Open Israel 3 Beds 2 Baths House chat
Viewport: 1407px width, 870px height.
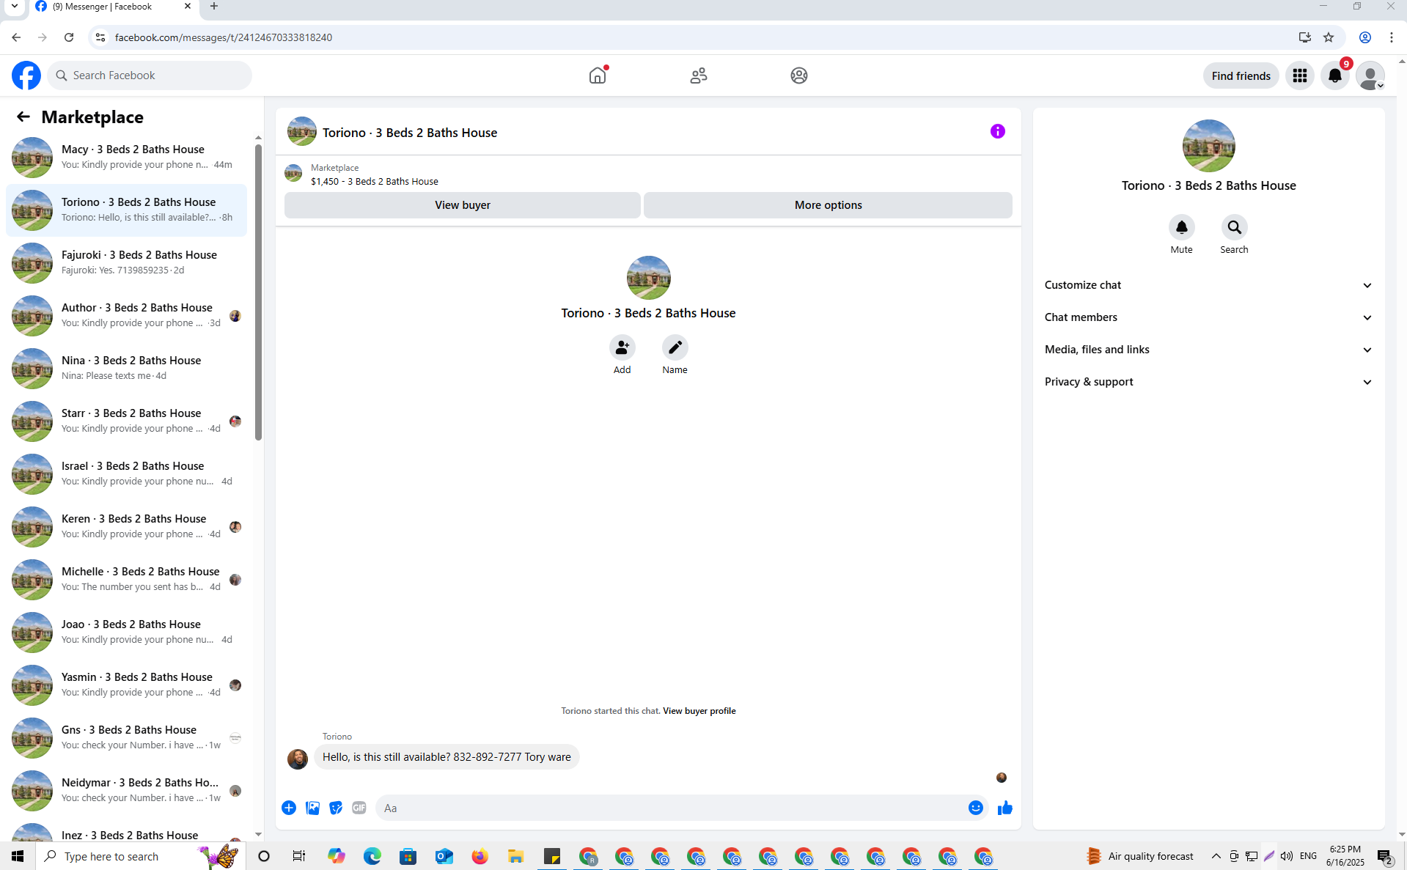point(126,474)
